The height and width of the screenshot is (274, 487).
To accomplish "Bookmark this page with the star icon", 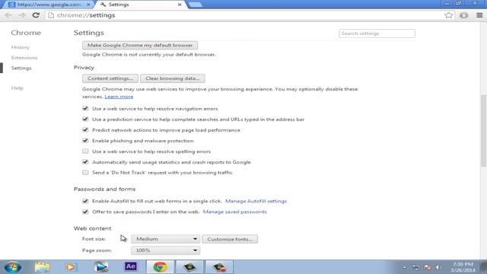I will pyautogui.click(x=448, y=15).
